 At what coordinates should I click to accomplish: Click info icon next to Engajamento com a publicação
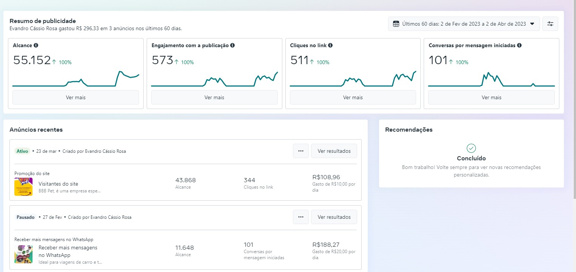point(232,45)
